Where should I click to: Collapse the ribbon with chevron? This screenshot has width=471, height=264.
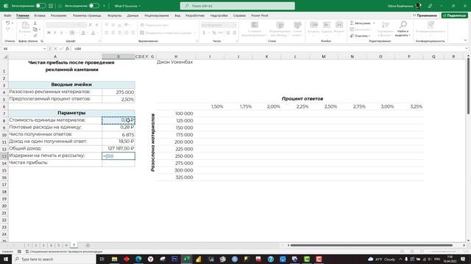[465, 40]
